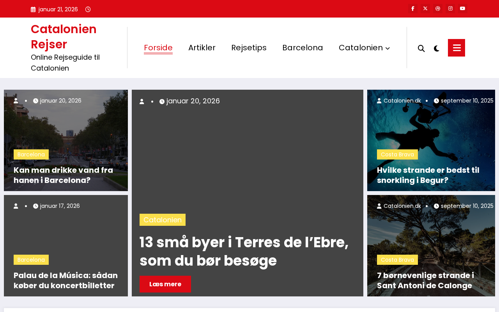Open the Palau de la Música article title
This screenshot has height=312, width=499.
click(65, 280)
